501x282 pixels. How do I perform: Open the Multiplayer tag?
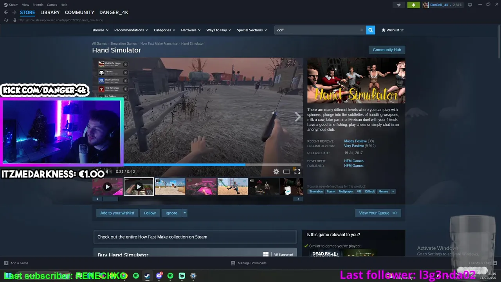[x=346, y=192]
